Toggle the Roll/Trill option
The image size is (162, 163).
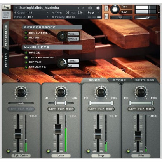coord(26,33)
